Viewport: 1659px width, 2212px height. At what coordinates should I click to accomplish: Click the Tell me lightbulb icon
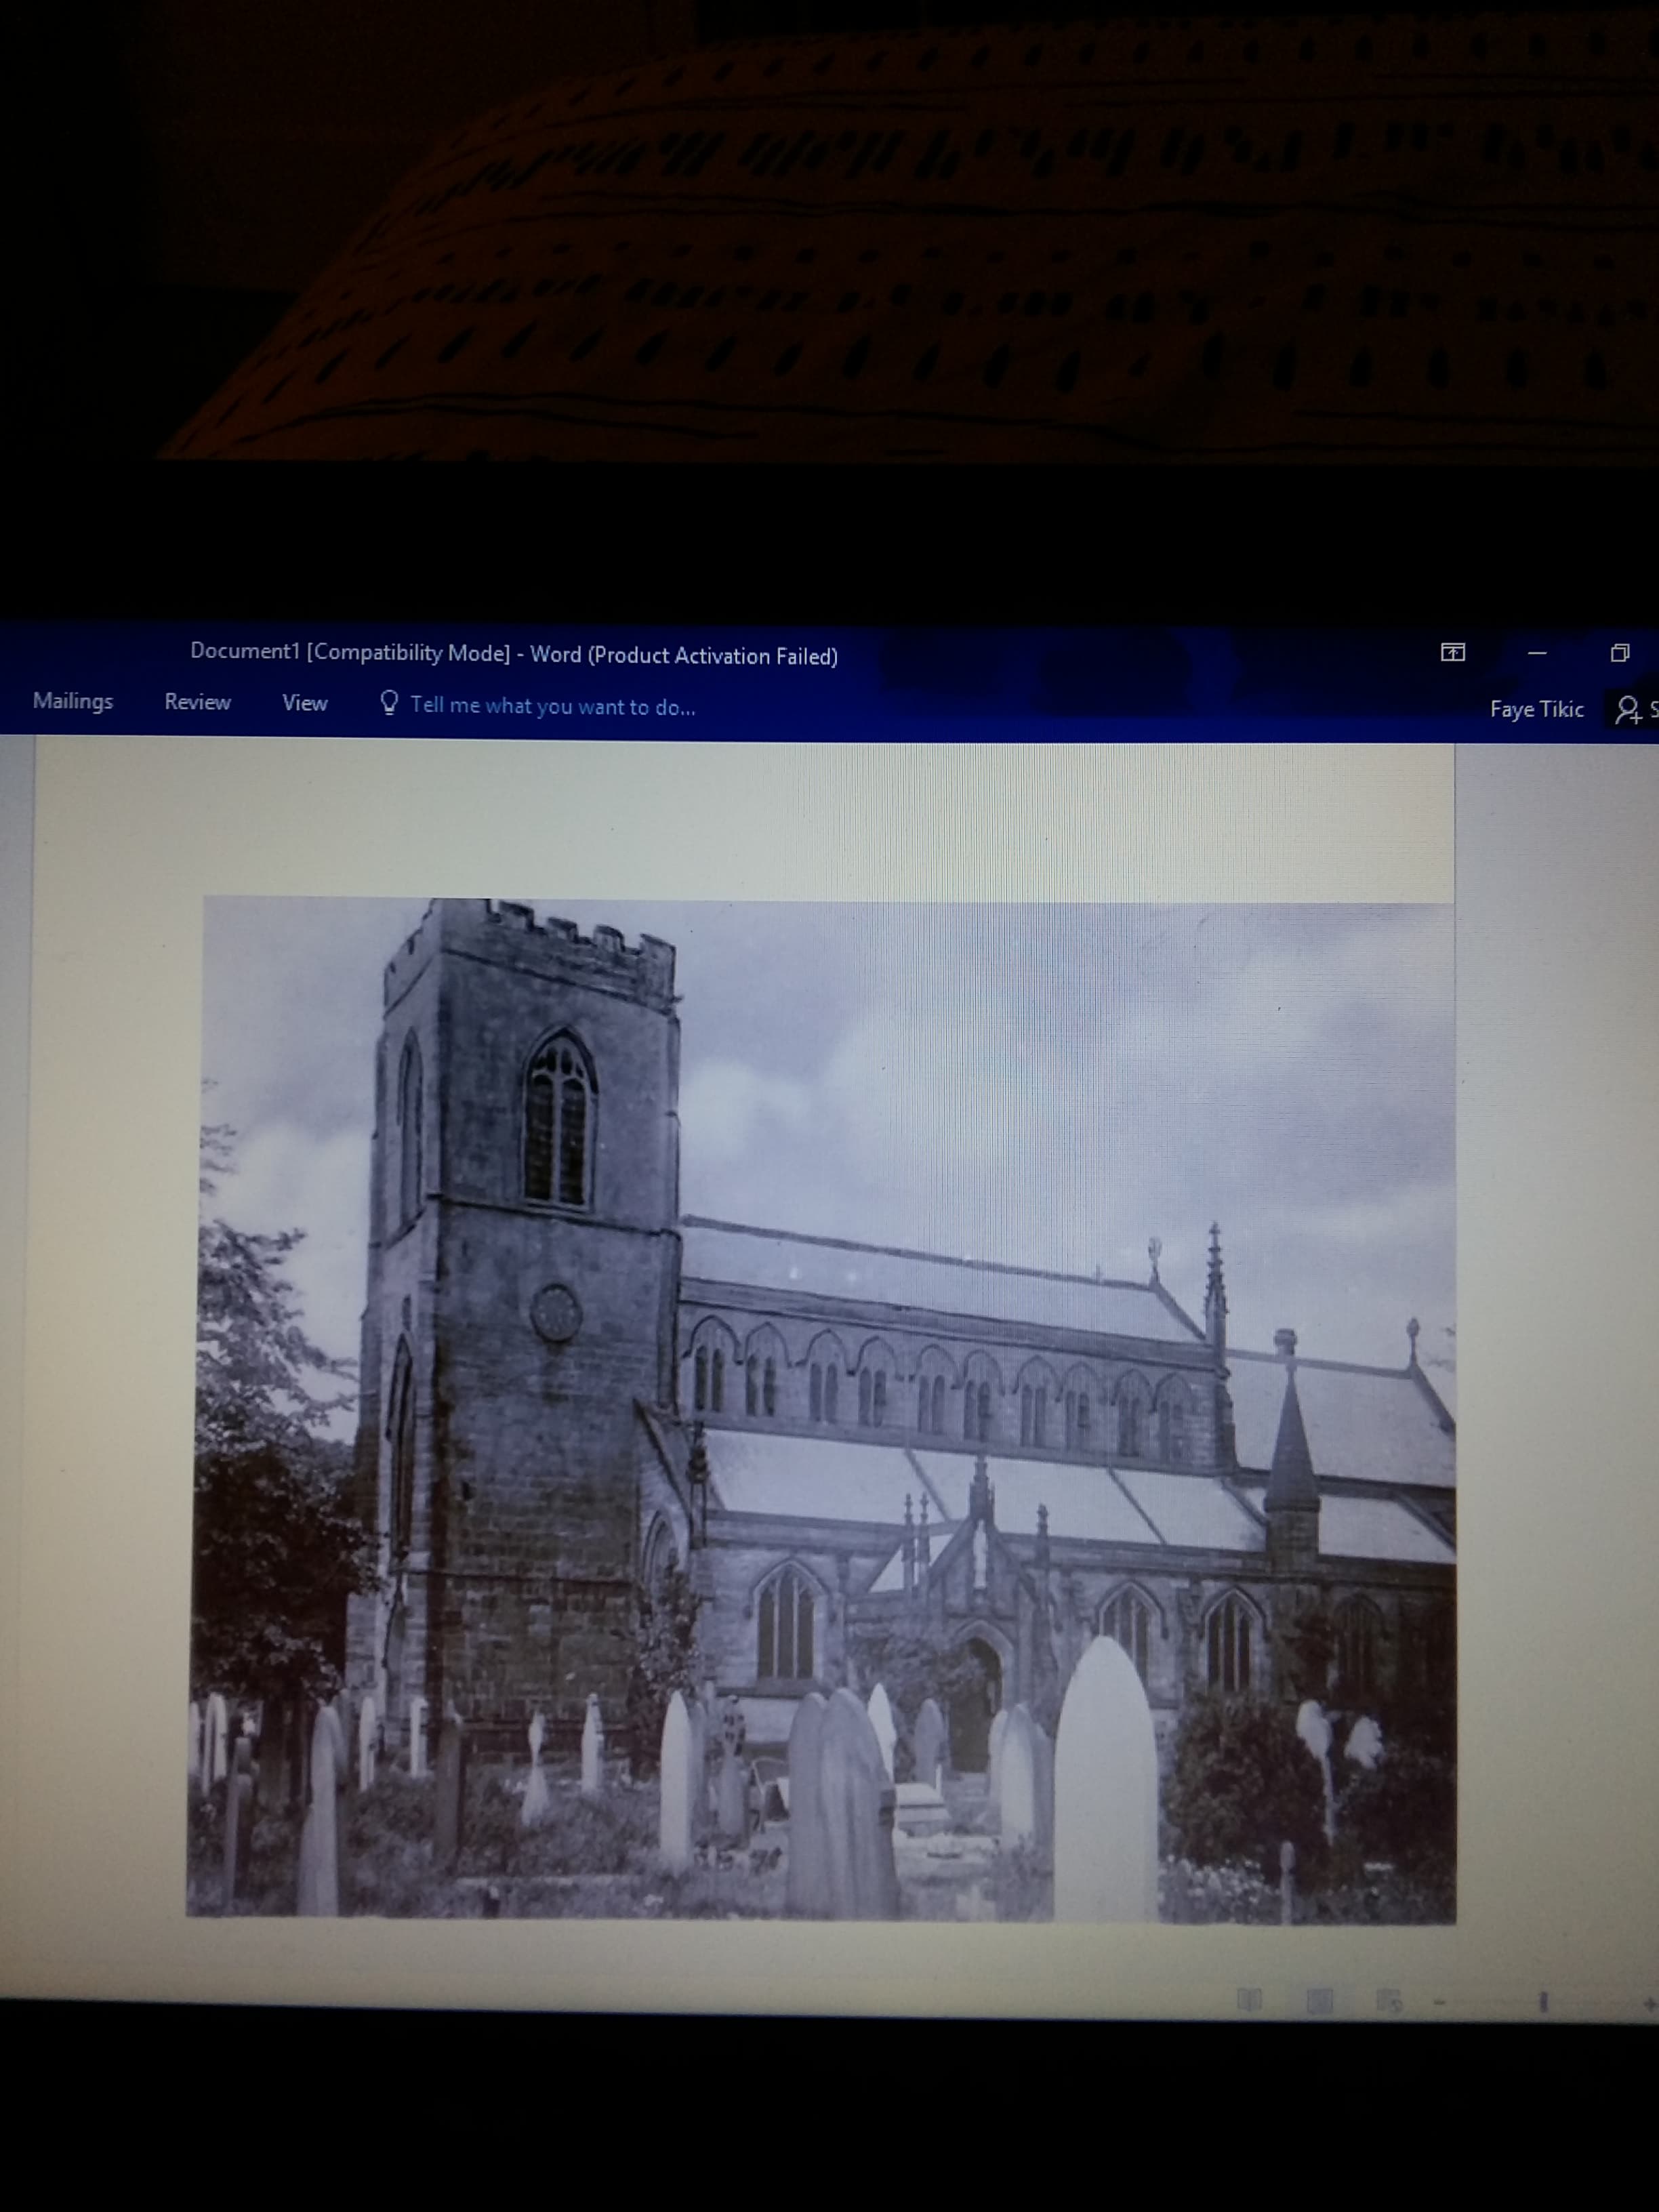point(389,704)
